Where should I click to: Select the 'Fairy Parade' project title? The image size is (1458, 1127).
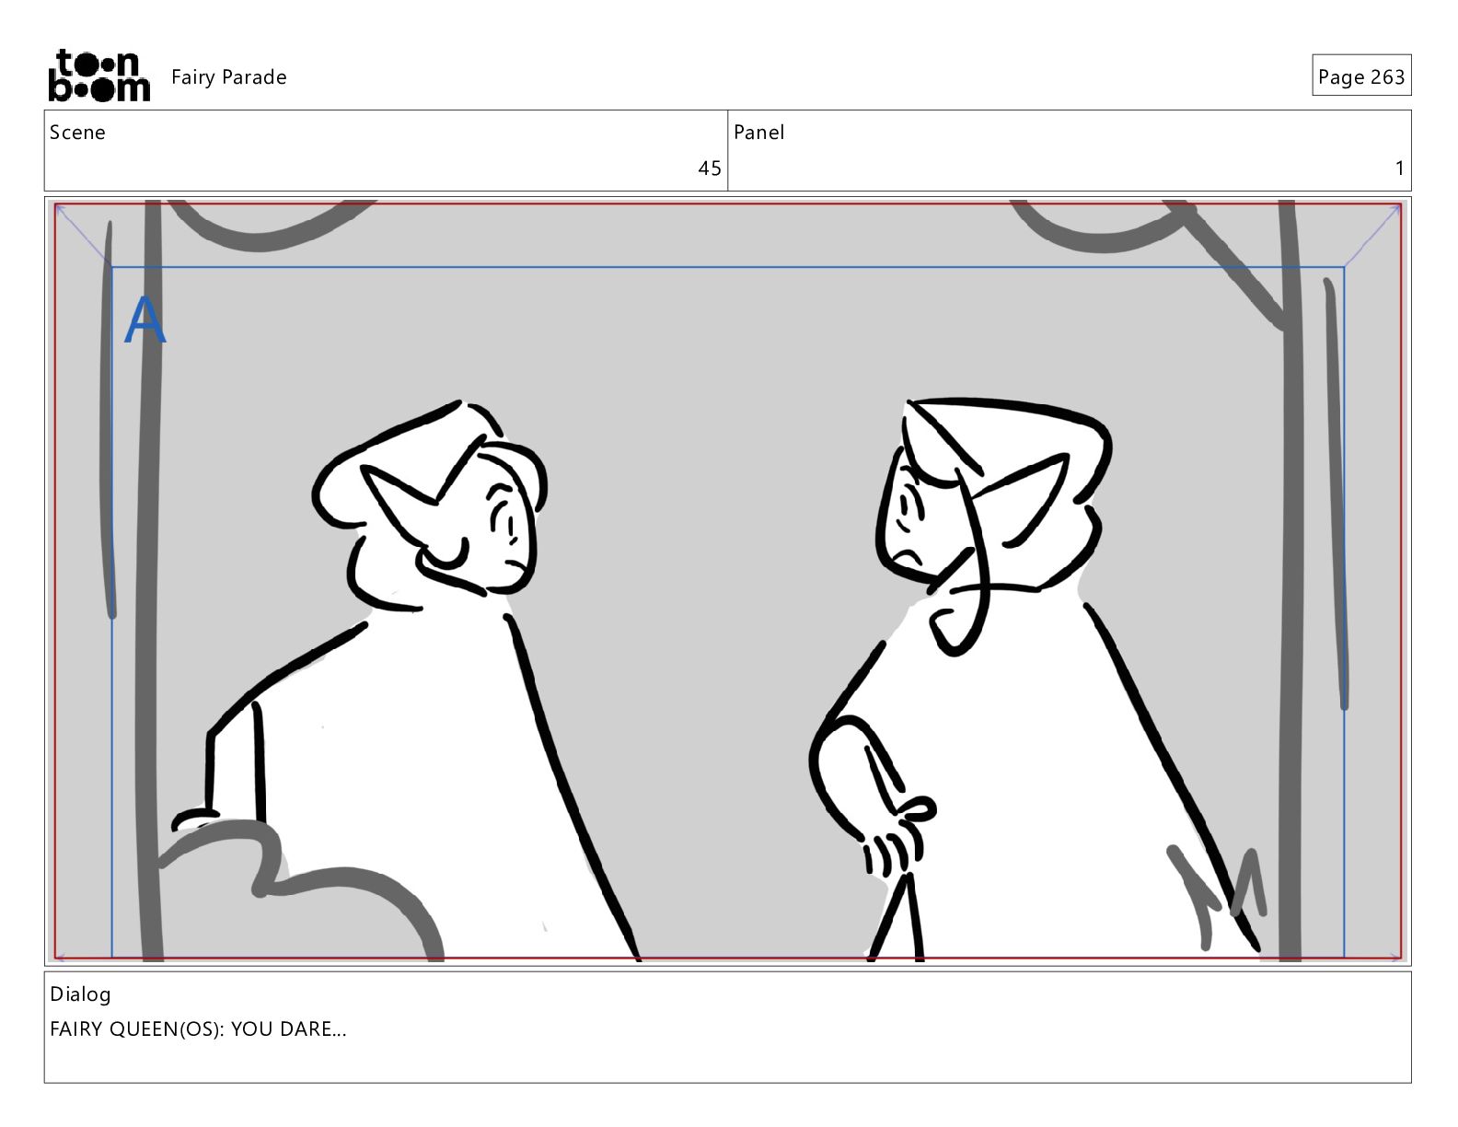click(229, 77)
